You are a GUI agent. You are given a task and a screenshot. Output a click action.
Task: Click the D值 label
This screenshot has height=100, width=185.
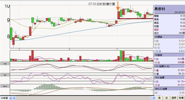click(x=156, y=74)
